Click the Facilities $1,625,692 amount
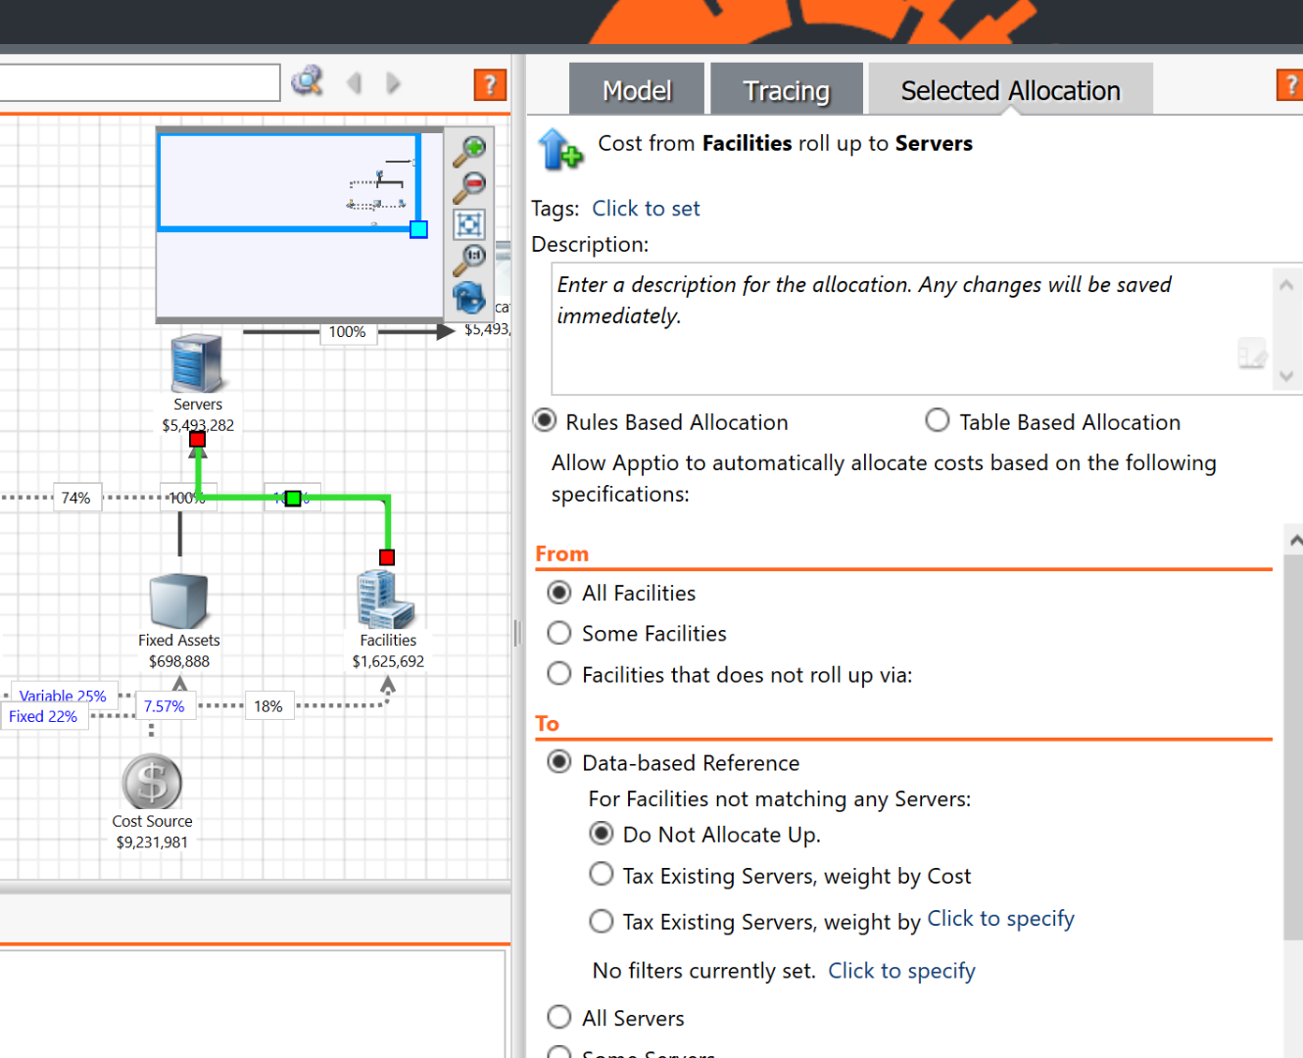Viewport: 1303px width, 1058px height. [388, 661]
